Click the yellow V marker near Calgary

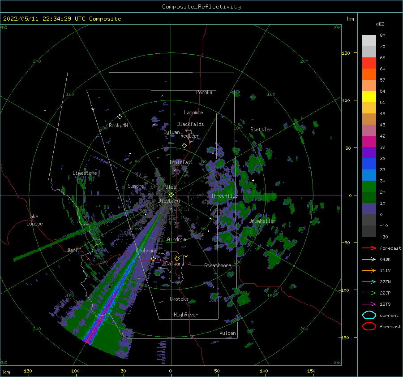(x=186, y=256)
